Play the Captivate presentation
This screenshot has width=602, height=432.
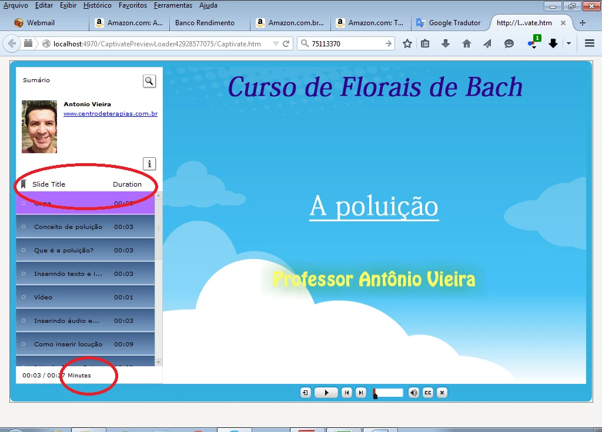[326, 393]
